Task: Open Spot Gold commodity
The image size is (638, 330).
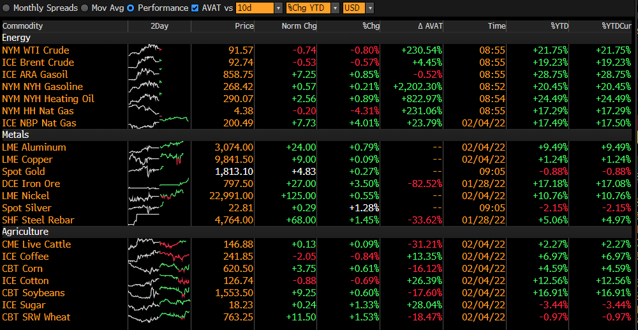Action: tap(23, 171)
